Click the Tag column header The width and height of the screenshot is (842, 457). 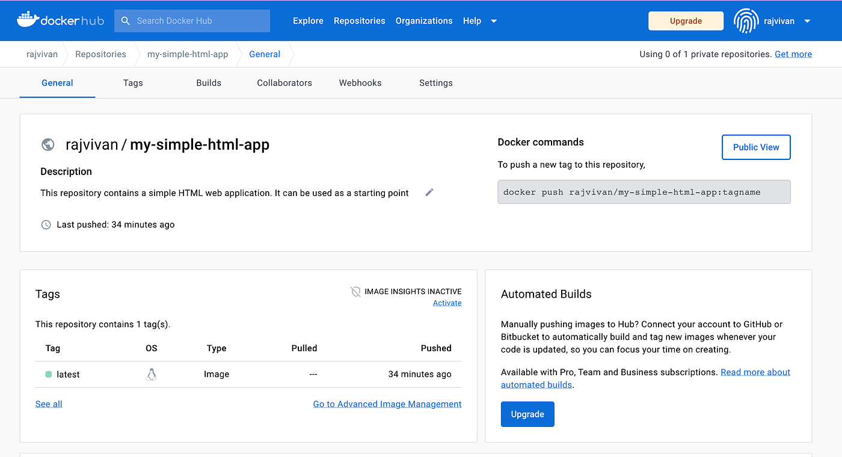pyautogui.click(x=52, y=348)
